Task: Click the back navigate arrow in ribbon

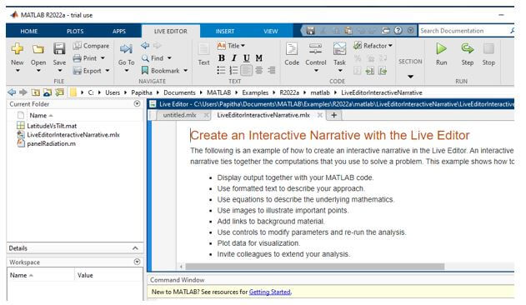Action: [x=145, y=45]
